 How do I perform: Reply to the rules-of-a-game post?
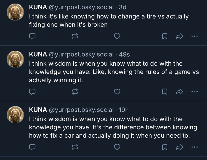(x=32, y=92)
